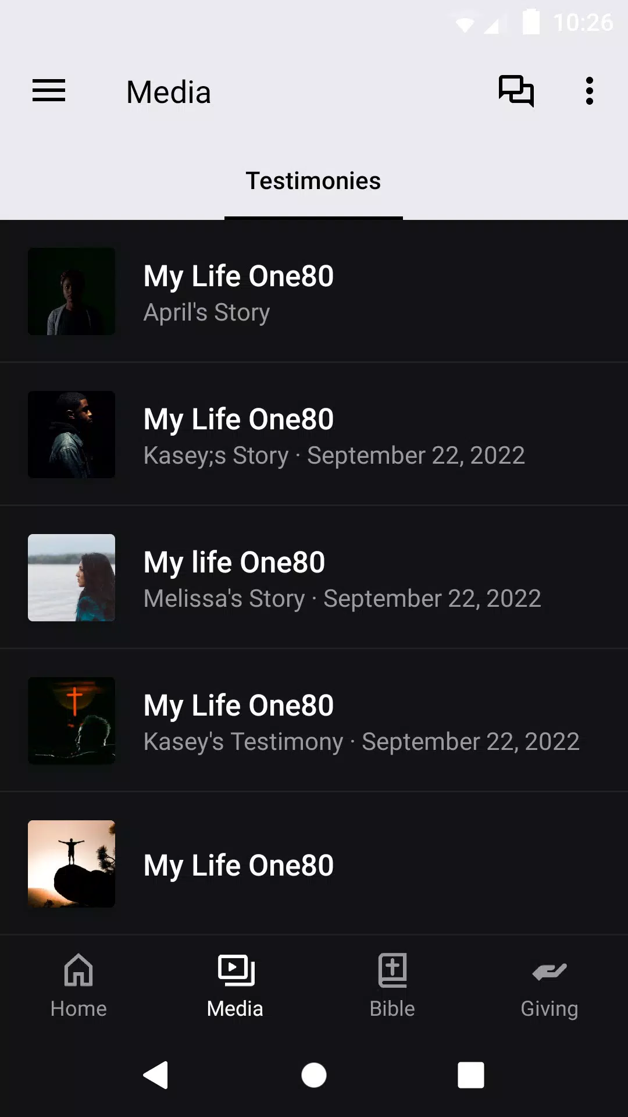Open the three-dot overflow menu
Viewport: 628px width, 1117px height.
click(x=589, y=91)
